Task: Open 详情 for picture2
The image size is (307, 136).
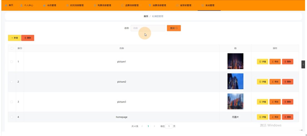Action: click(263, 82)
